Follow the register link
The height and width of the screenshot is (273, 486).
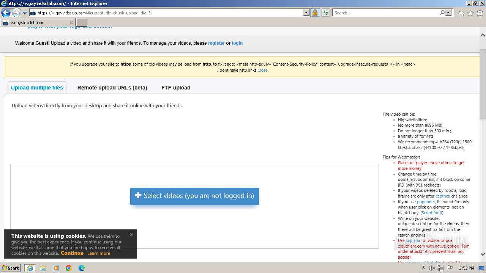click(x=216, y=43)
